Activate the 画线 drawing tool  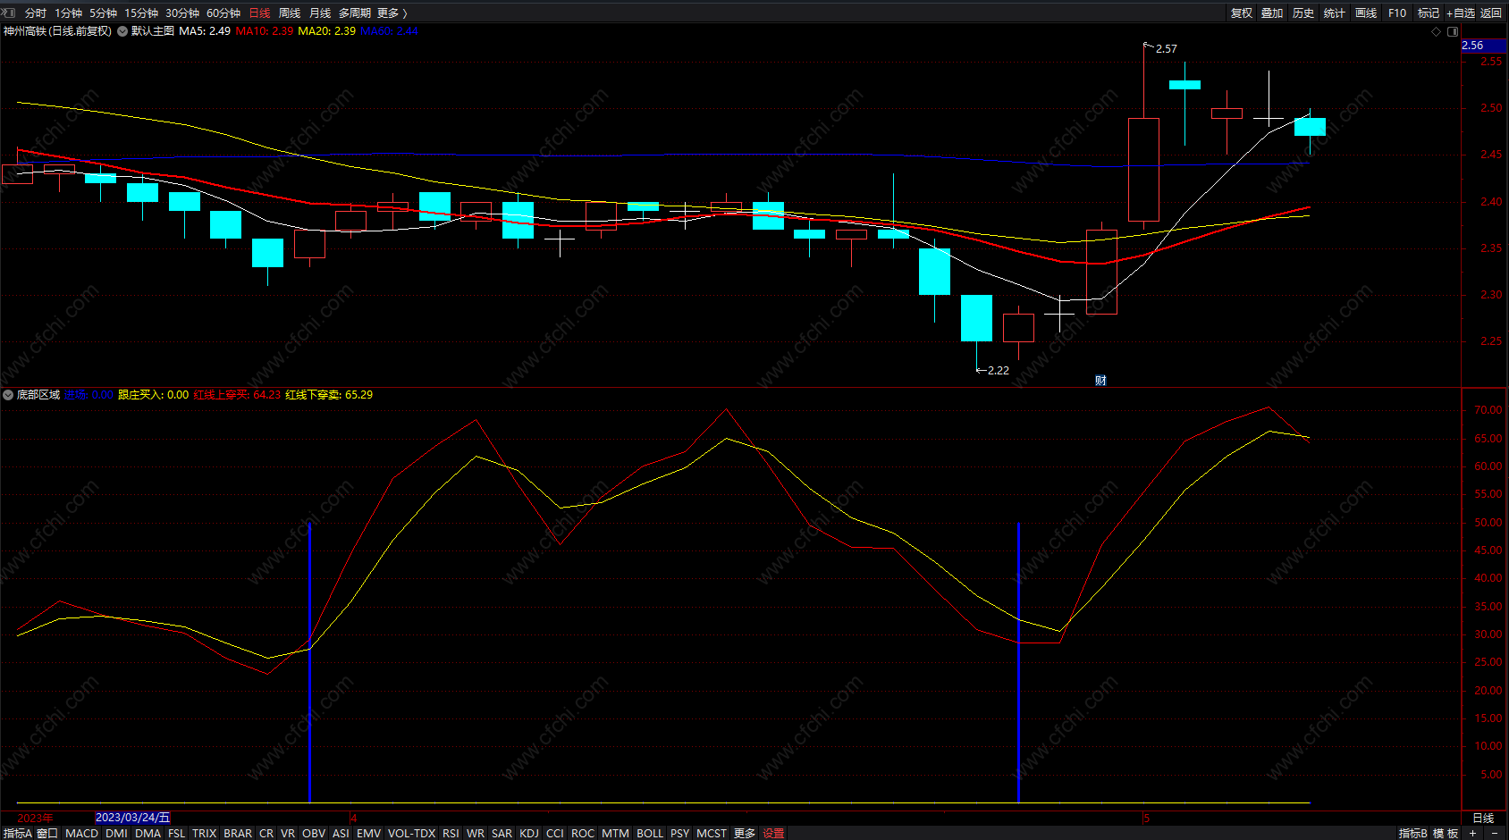tap(1366, 13)
